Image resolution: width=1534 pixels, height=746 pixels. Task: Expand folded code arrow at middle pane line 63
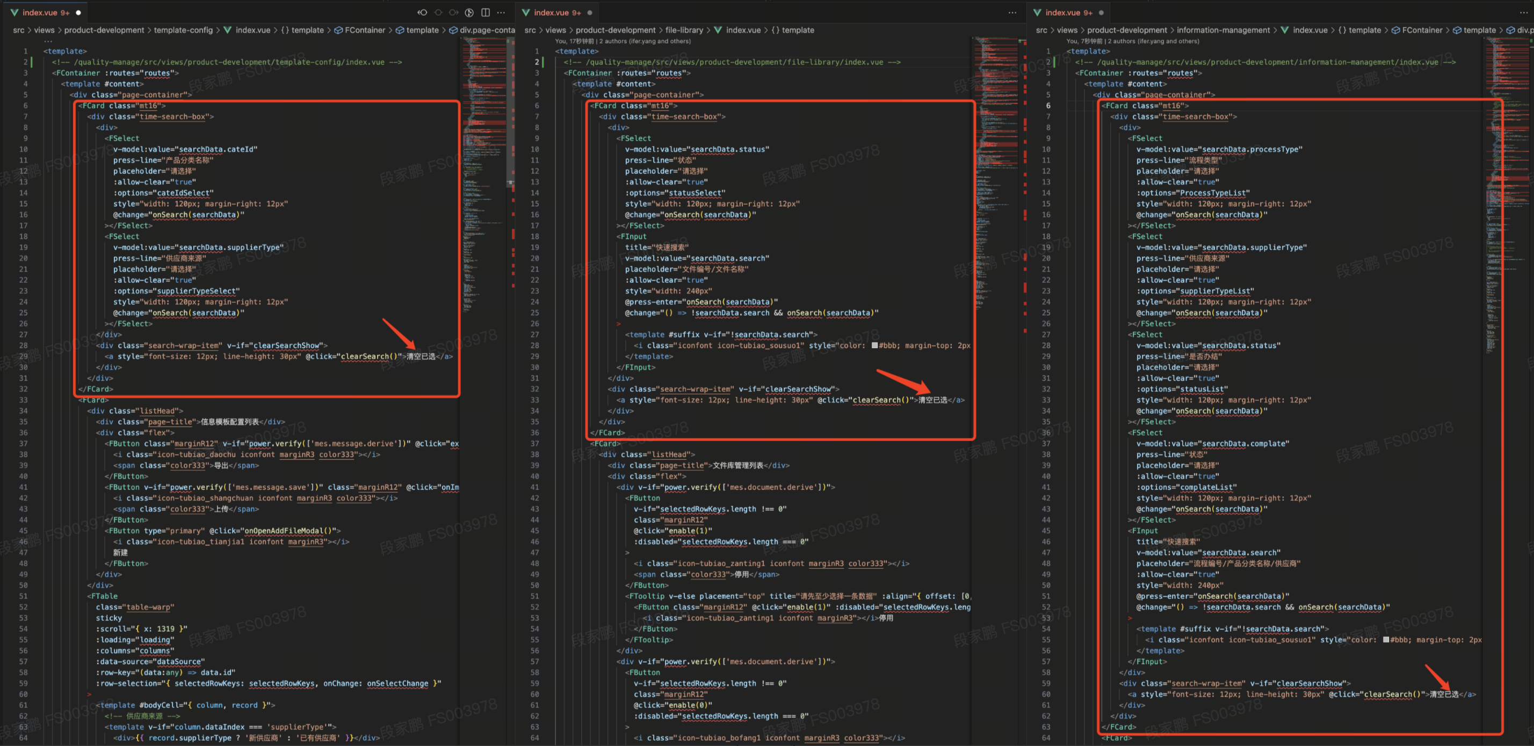(627, 727)
